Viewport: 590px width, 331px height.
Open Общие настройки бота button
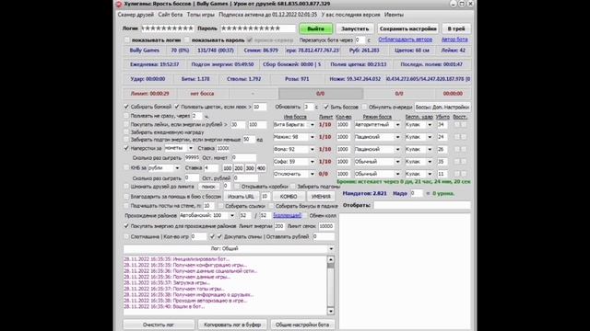[302, 325]
